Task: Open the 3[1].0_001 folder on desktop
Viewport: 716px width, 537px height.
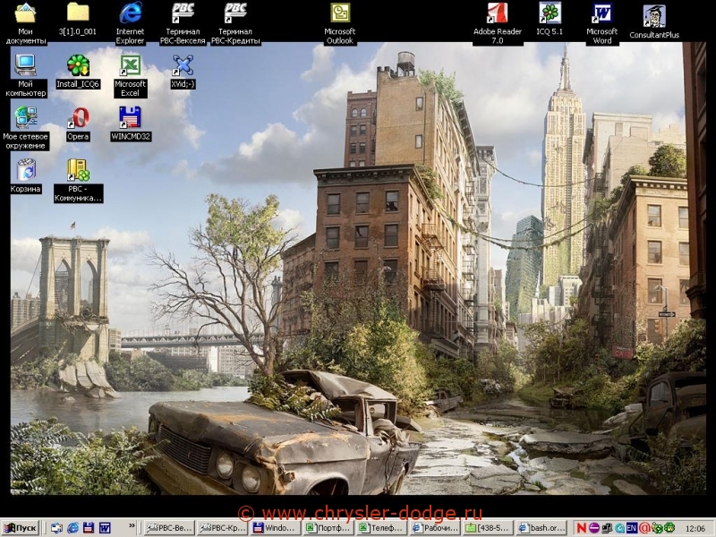Action: [78, 20]
